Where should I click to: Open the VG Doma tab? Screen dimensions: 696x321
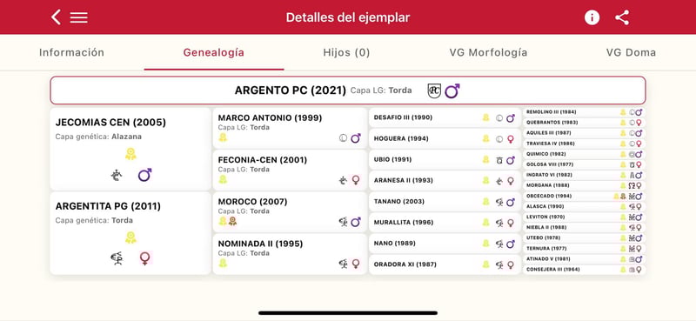coord(631,52)
